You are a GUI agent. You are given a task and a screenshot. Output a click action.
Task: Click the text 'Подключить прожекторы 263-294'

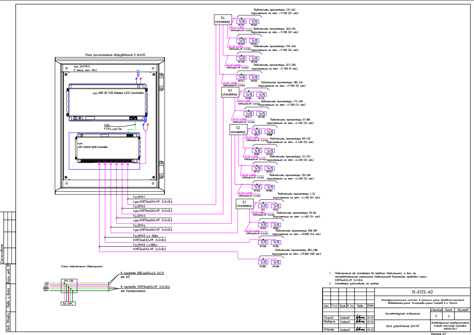(x=274, y=29)
